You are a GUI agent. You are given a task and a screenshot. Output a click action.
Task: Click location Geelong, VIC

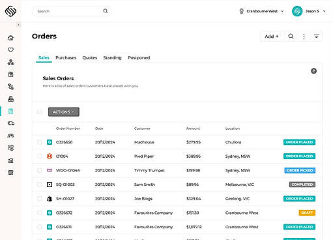coord(237,199)
